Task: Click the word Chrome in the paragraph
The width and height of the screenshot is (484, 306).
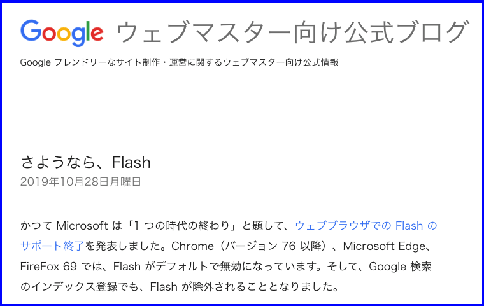Action: 192,246
